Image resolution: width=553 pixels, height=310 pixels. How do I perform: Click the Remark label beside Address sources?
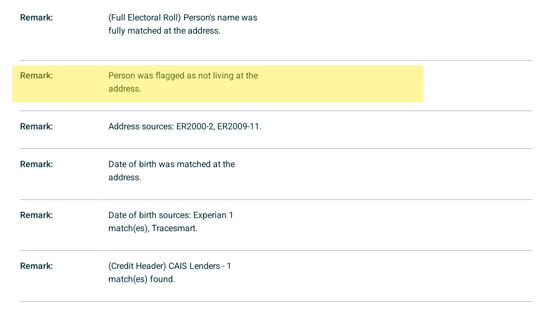(x=36, y=126)
